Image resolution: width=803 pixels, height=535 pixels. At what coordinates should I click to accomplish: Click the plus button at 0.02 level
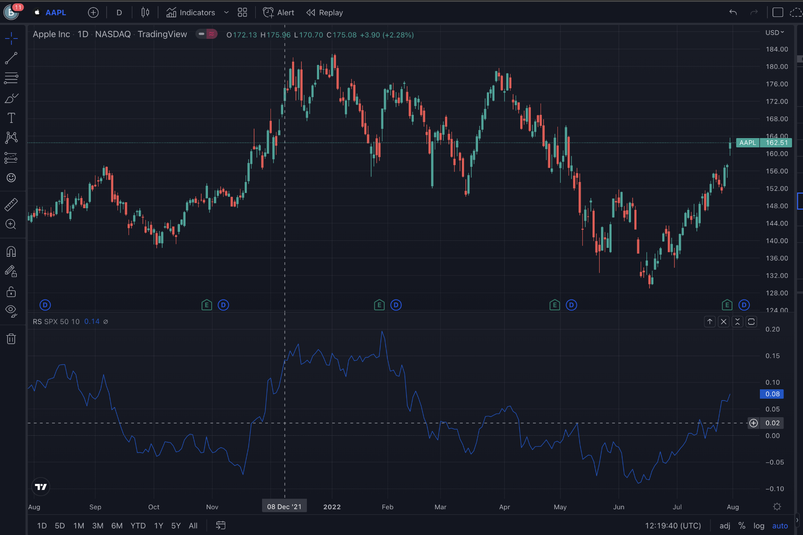pyautogui.click(x=754, y=423)
